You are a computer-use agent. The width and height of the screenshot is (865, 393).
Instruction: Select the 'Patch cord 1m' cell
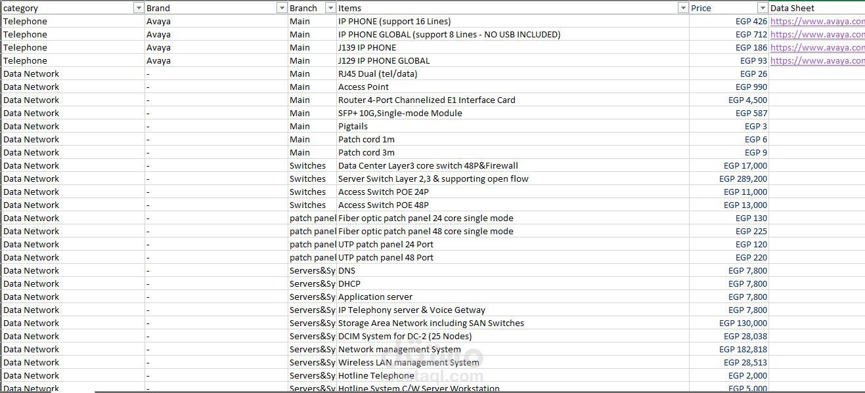(x=513, y=139)
